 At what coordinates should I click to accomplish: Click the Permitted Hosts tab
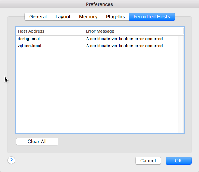[x=152, y=17]
